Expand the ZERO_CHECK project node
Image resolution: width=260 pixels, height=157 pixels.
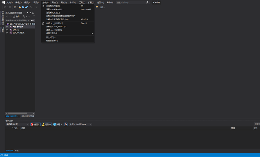click(x=7, y=33)
